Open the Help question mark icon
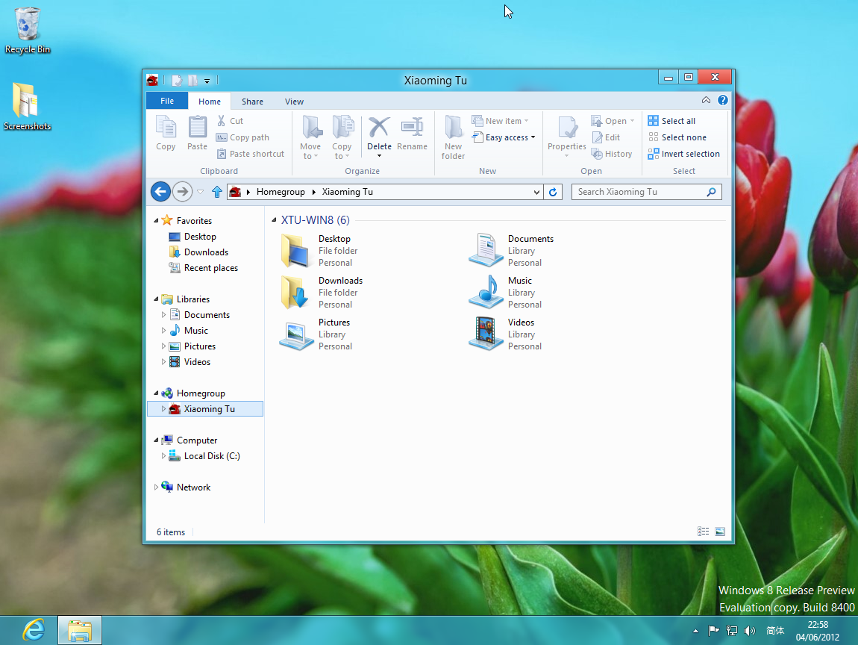 [723, 100]
